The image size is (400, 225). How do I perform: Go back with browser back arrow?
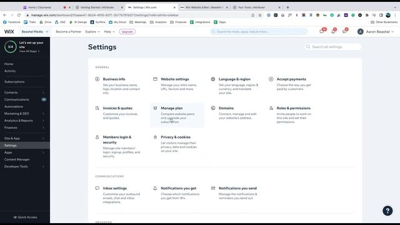click(x=5, y=15)
